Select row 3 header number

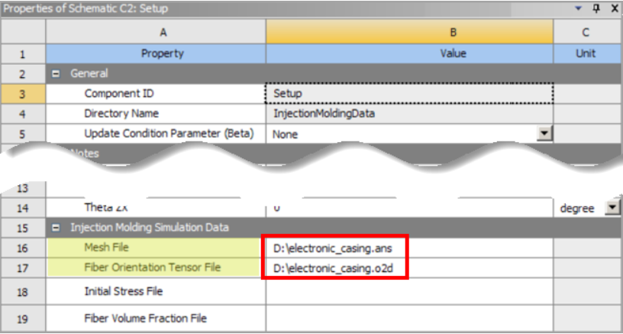(23, 94)
